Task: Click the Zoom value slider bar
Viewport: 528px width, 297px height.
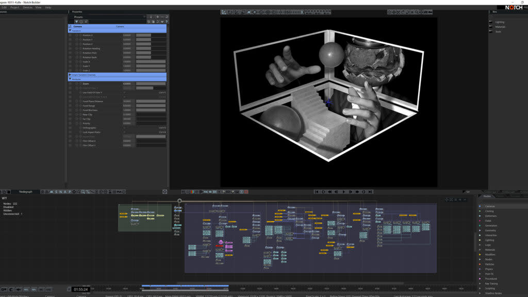Action: 151,84
